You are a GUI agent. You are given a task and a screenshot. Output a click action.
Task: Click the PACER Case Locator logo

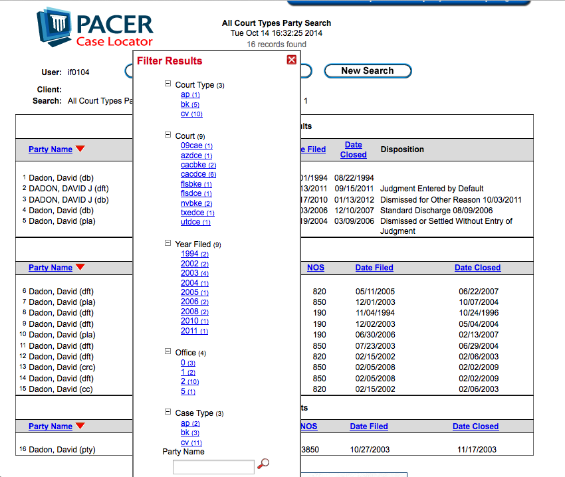[95, 27]
